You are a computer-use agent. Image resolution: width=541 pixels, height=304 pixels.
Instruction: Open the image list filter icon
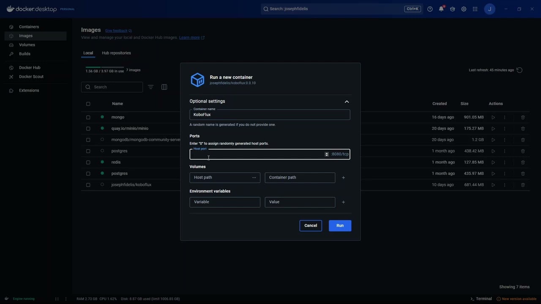(x=150, y=87)
